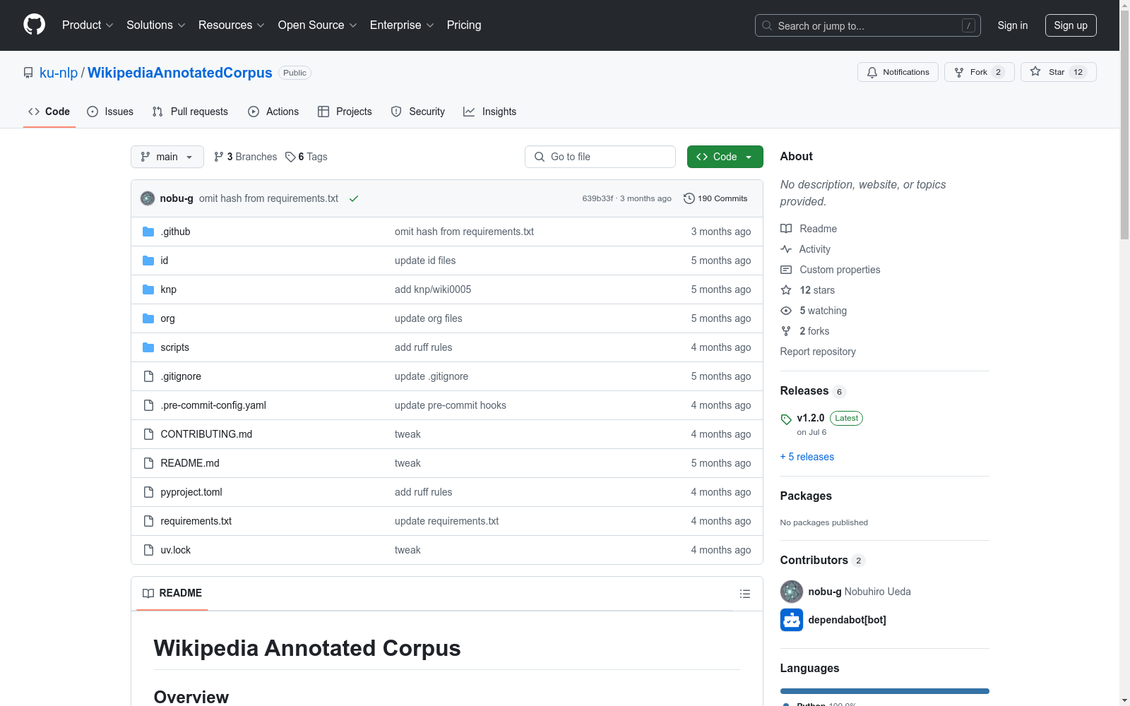Open the Pull requests tab
Screen dimensions: 1130x706
pyautogui.click(x=190, y=112)
